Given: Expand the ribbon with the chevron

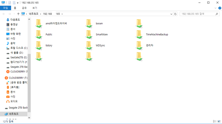Looking at the screenshot, I should (215, 8).
